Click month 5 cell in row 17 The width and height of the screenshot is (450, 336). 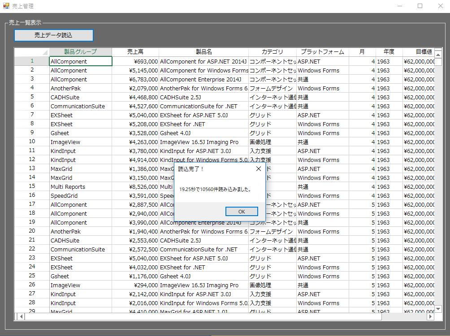pyautogui.click(x=362, y=204)
